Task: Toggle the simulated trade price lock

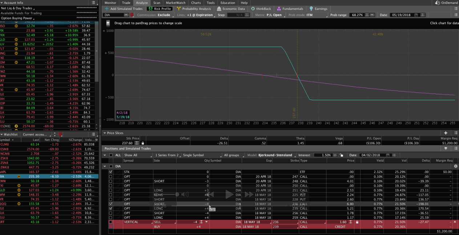Action: 357,222
